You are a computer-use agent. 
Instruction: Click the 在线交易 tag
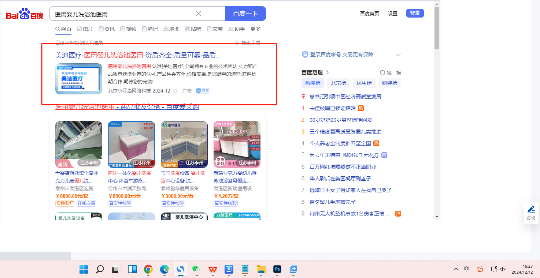[86, 203]
